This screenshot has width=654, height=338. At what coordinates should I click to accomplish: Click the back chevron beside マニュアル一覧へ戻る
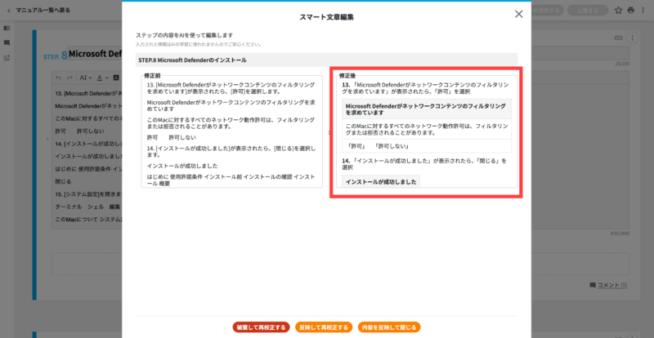[x=9, y=11]
